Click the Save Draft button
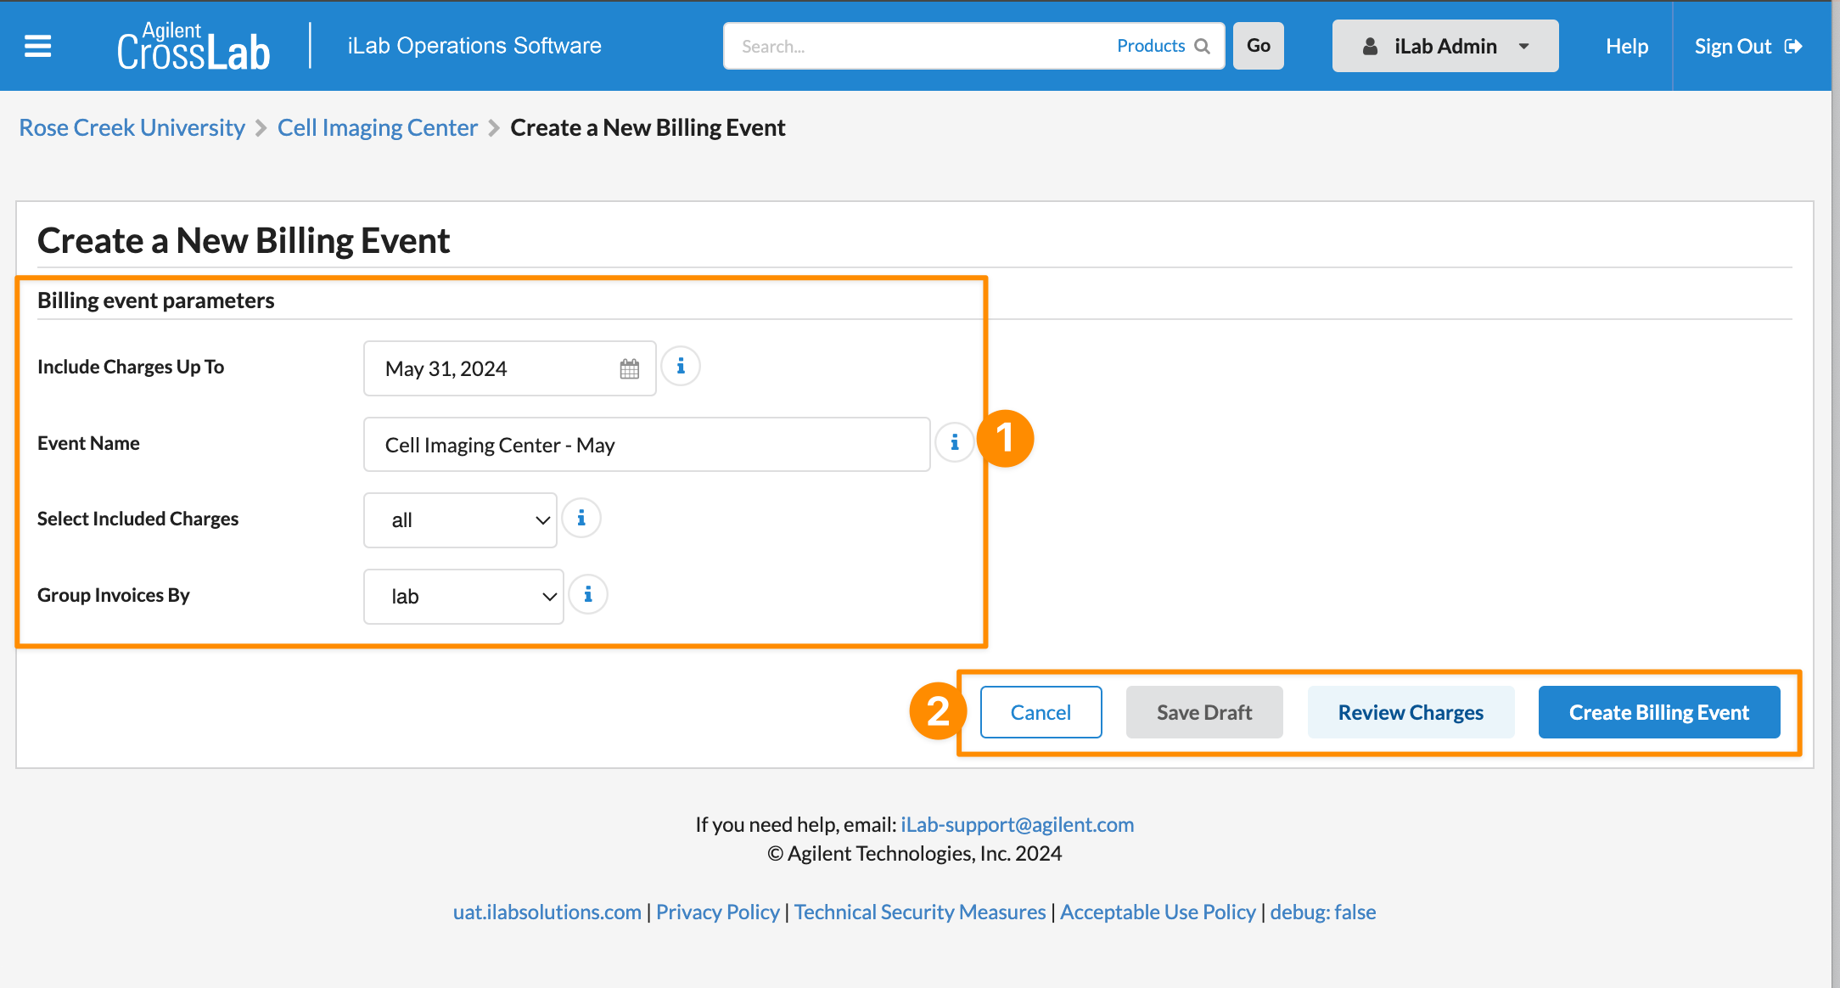Screen dimensions: 1840x988 tap(1203, 712)
